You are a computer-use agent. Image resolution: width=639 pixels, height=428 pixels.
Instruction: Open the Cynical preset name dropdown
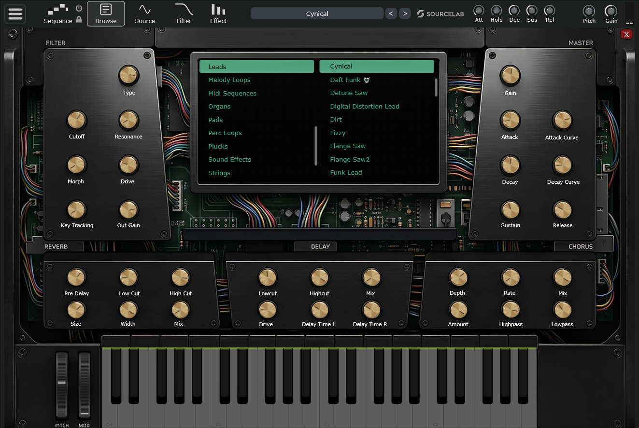[x=317, y=14]
